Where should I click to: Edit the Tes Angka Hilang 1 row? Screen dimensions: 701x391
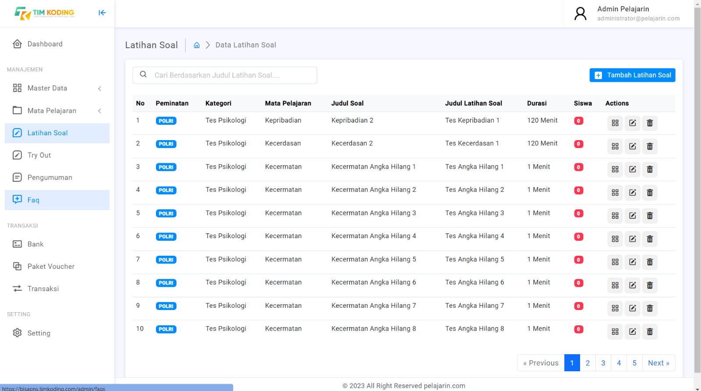pyautogui.click(x=633, y=169)
